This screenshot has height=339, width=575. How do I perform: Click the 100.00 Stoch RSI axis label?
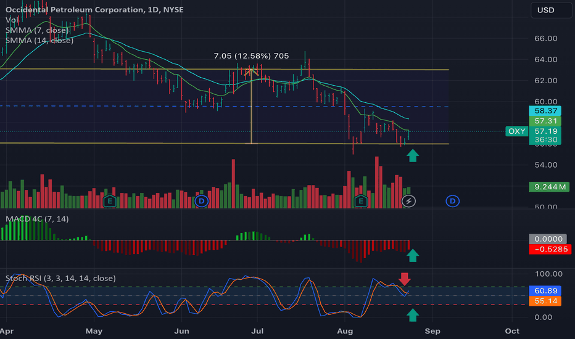point(548,274)
